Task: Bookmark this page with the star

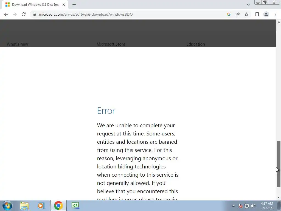Action: tap(246, 14)
